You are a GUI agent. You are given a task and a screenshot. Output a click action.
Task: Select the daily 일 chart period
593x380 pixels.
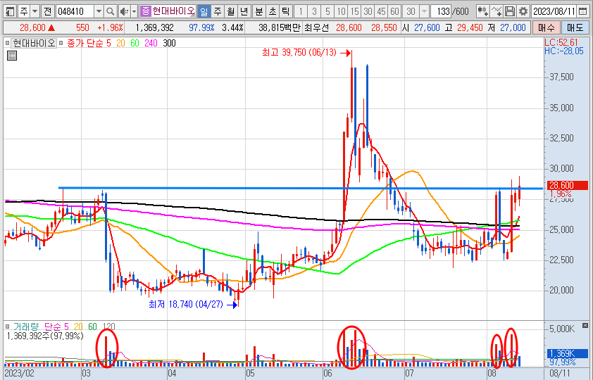(204, 11)
